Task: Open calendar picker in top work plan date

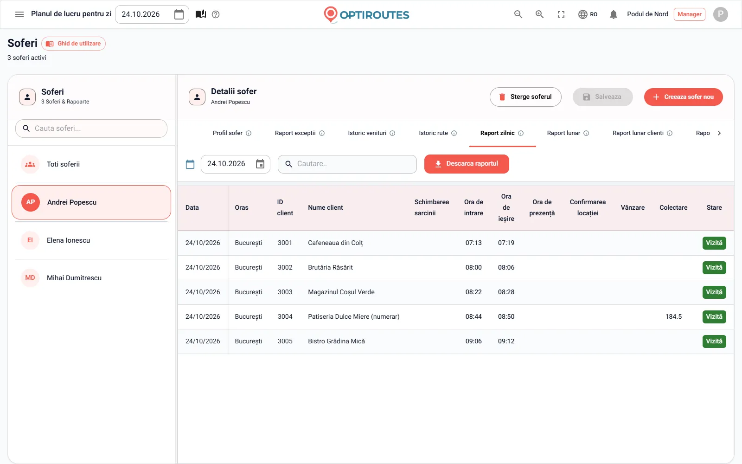Action: (x=179, y=14)
